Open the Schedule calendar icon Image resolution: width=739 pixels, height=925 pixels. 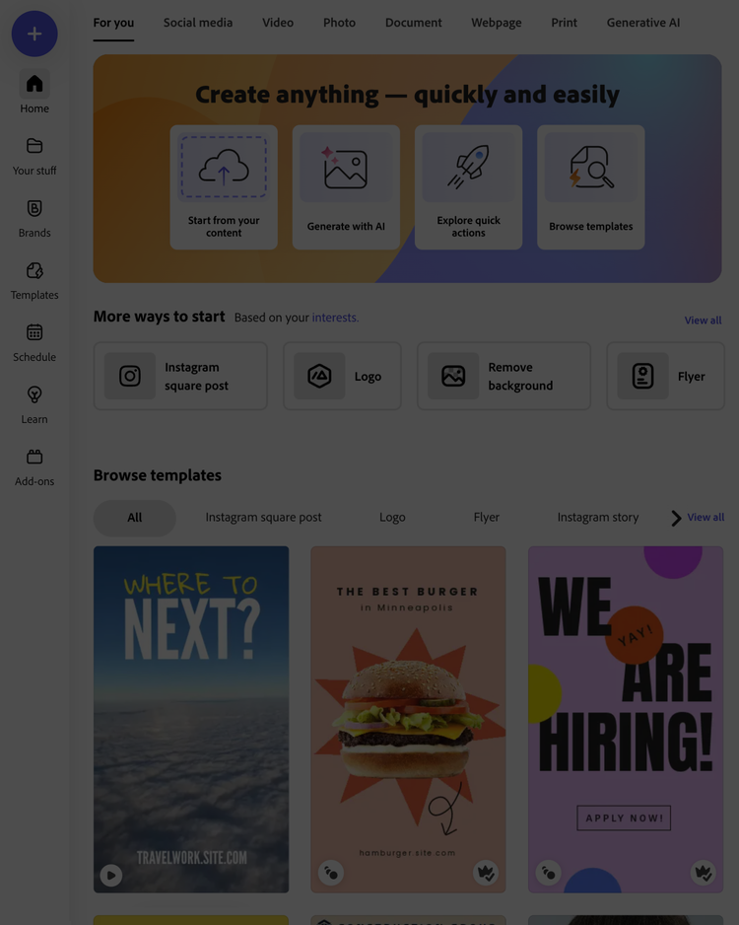pyautogui.click(x=34, y=332)
